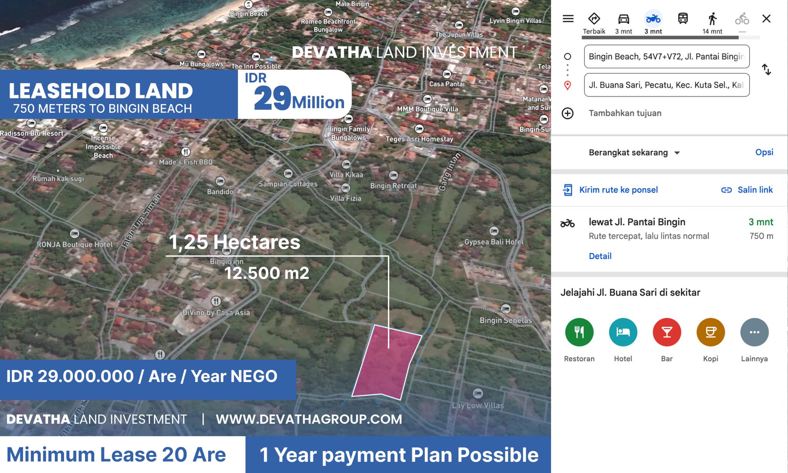Select the motorcycle travel mode icon
The image size is (788, 473).
coord(653,19)
